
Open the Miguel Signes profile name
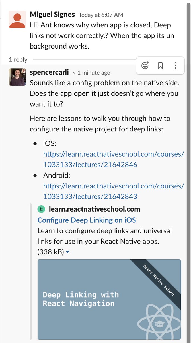(x=52, y=14)
